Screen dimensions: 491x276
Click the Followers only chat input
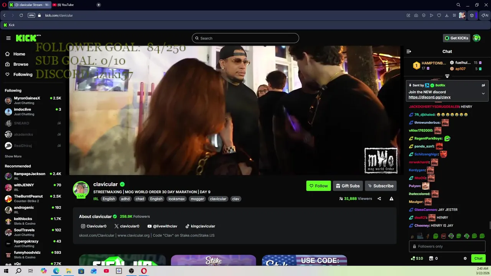[447, 246]
